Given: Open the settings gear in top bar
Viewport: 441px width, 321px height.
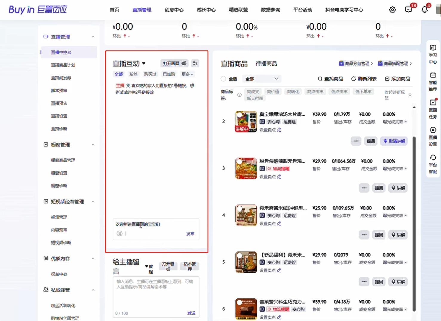Looking at the screenshot, I should [392, 10].
